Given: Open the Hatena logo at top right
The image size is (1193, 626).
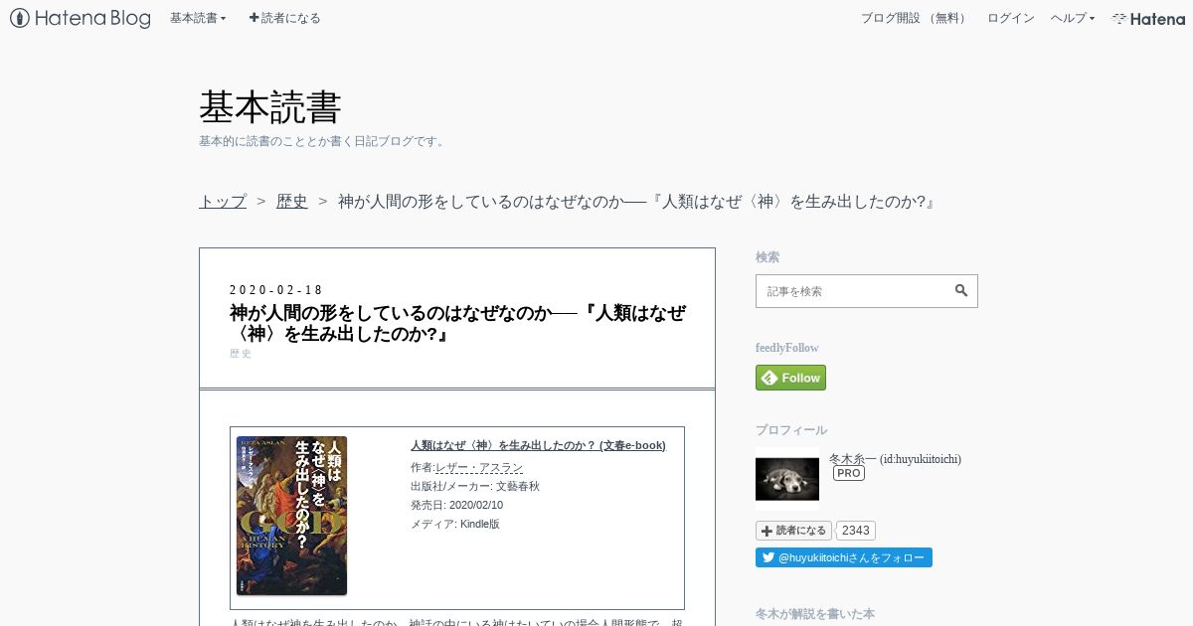Looking at the screenshot, I should [1148, 18].
